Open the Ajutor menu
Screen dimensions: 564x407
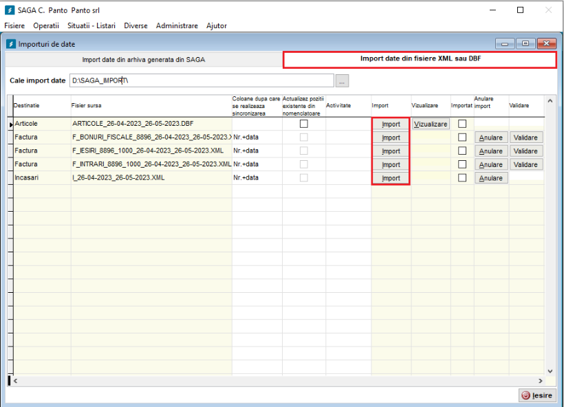[x=217, y=25]
